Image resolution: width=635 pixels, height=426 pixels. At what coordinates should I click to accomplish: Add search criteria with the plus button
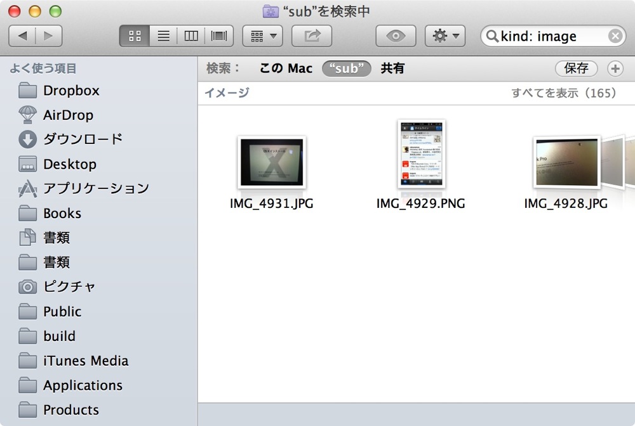[x=615, y=68]
